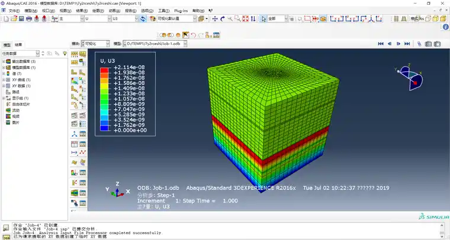Switch to the Results tab

(x=18, y=45)
